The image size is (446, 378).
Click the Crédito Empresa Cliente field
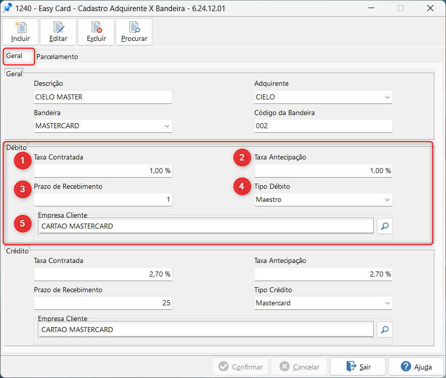coord(207,330)
